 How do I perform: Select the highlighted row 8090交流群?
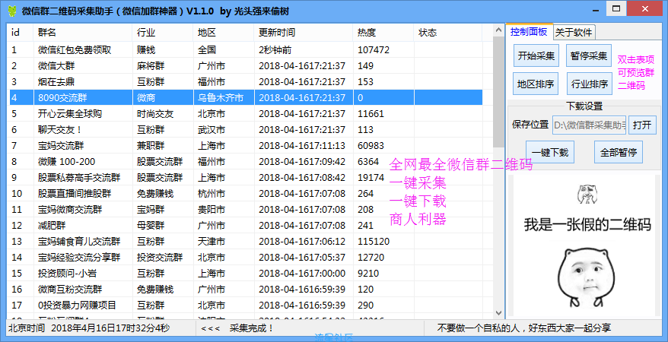[246, 98]
